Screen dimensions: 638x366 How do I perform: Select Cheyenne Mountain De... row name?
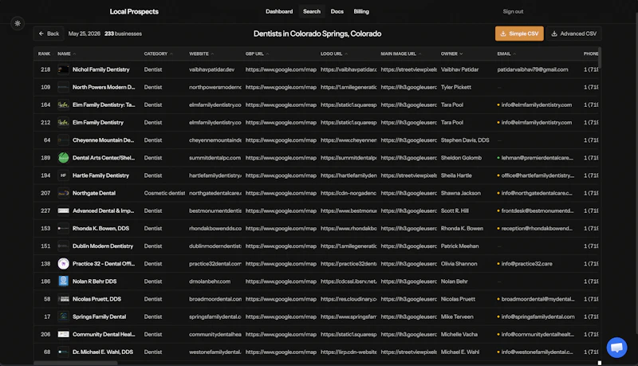coord(104,140)
